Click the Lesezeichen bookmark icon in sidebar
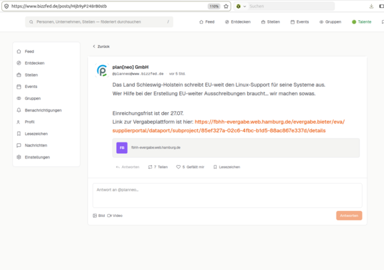 pyautogui.click(x=19, y=134)
